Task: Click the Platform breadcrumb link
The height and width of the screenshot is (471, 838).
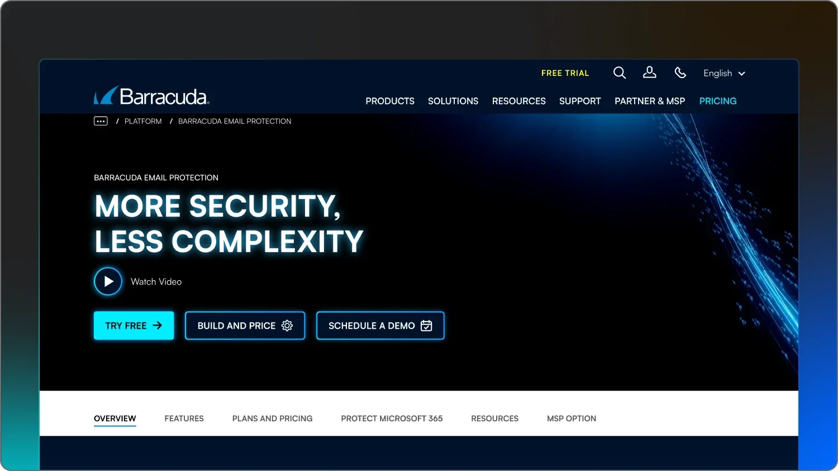Action: pos(143,121)
